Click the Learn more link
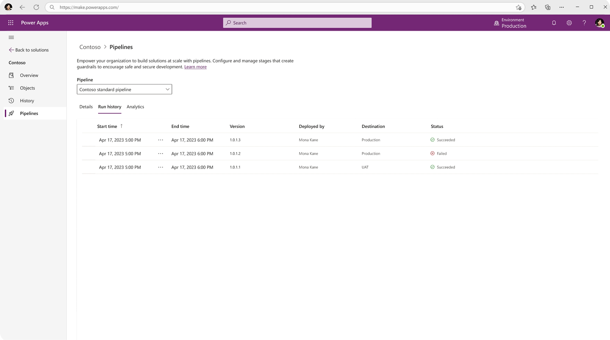 click(x=196, y=66)
